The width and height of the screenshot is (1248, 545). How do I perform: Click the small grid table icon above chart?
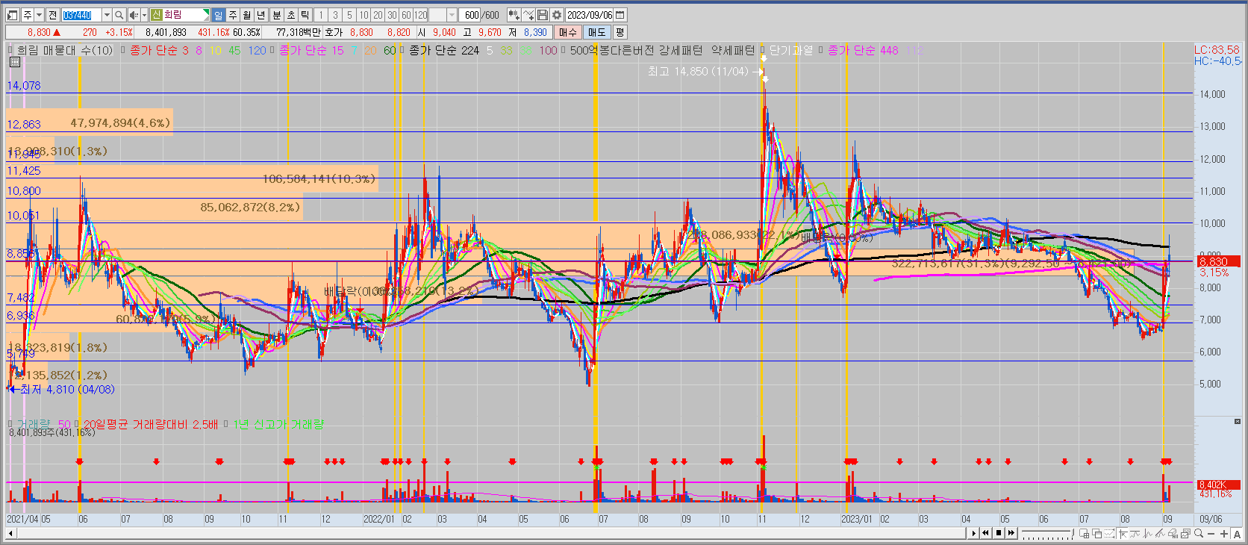click(x=14, y=63)
